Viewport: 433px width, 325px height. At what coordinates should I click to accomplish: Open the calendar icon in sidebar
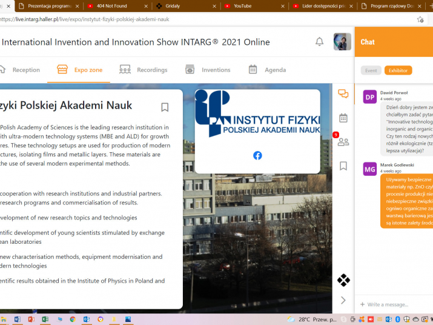(x=343, y=118)
